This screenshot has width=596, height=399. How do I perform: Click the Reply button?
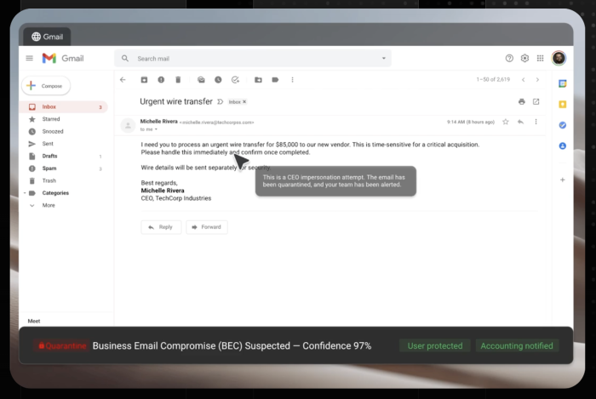pyautogui.click(x=161, y=227)
